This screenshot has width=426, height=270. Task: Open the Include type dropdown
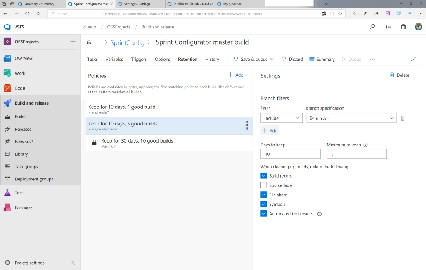(282, 118)
